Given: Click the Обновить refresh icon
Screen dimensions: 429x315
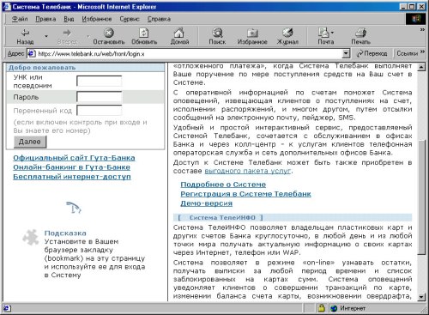Looking at the screenshot, I should [144, 33].
